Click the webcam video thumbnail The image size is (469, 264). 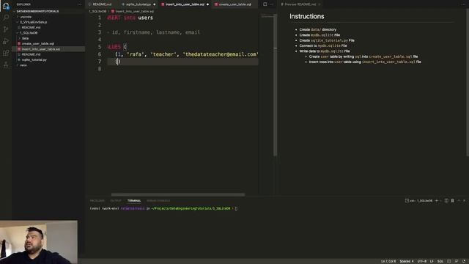coord(39,242)
